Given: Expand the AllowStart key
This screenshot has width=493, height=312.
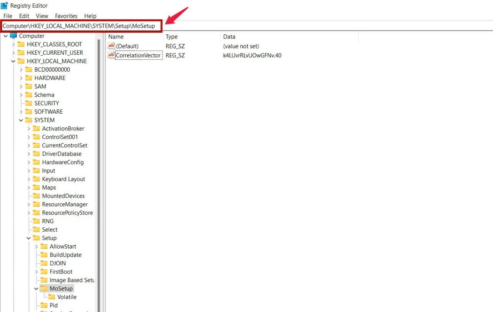Looking at the screenshot, I should click(x=36, y=247).
